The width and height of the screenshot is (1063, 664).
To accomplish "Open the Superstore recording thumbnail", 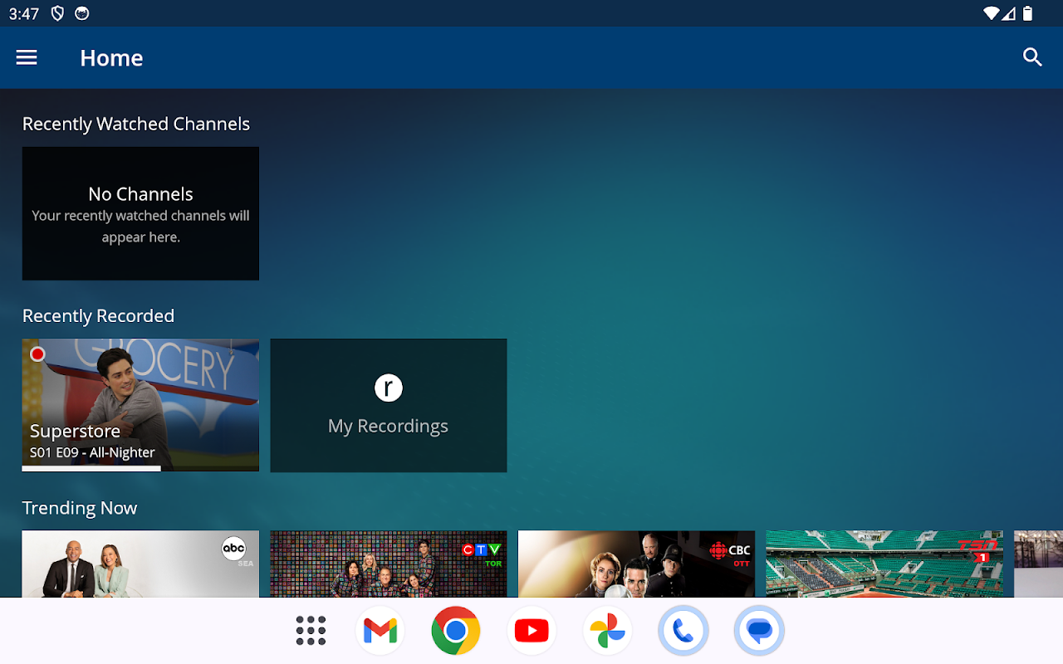I will 140,398.
